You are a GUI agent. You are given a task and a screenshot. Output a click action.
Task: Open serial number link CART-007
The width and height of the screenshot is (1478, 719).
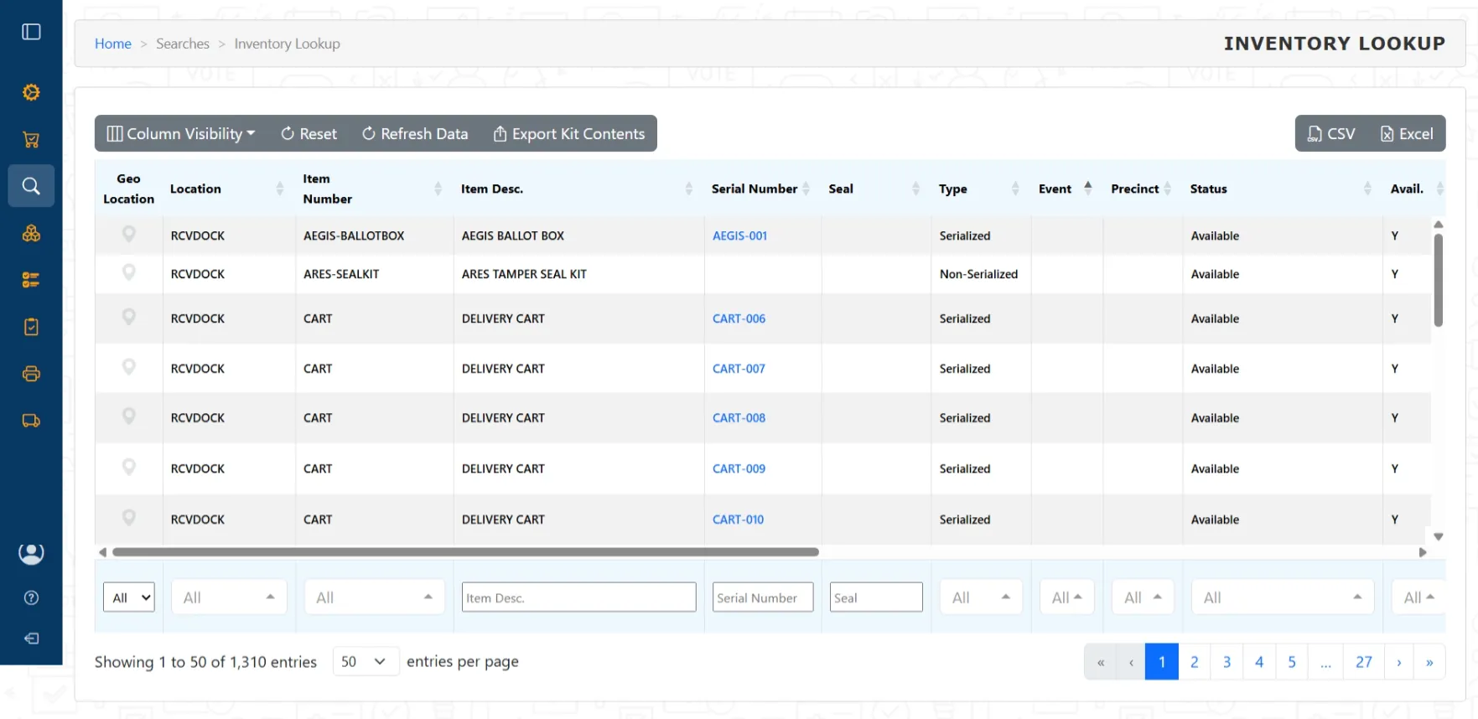click(739, 369)
